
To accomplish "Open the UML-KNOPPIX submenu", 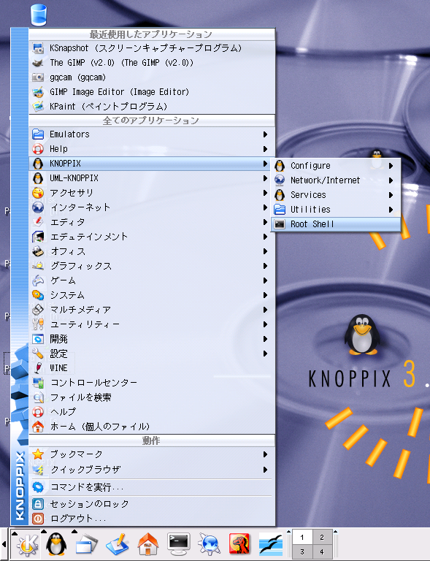I will (152, 178).
